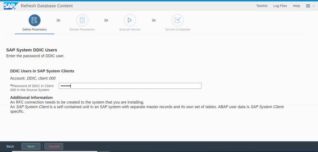Image resolution: width=318 pixels, height=152 pixels.
Task: Click the Next button
Action: (x=31, y=146)
